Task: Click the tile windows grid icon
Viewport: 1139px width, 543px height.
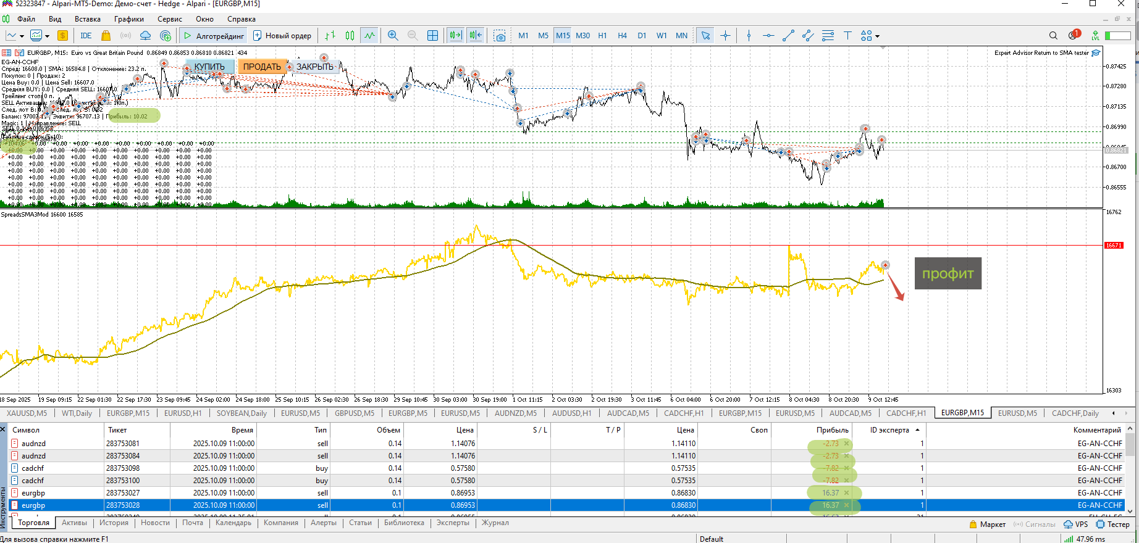Action: pos(433,36)
